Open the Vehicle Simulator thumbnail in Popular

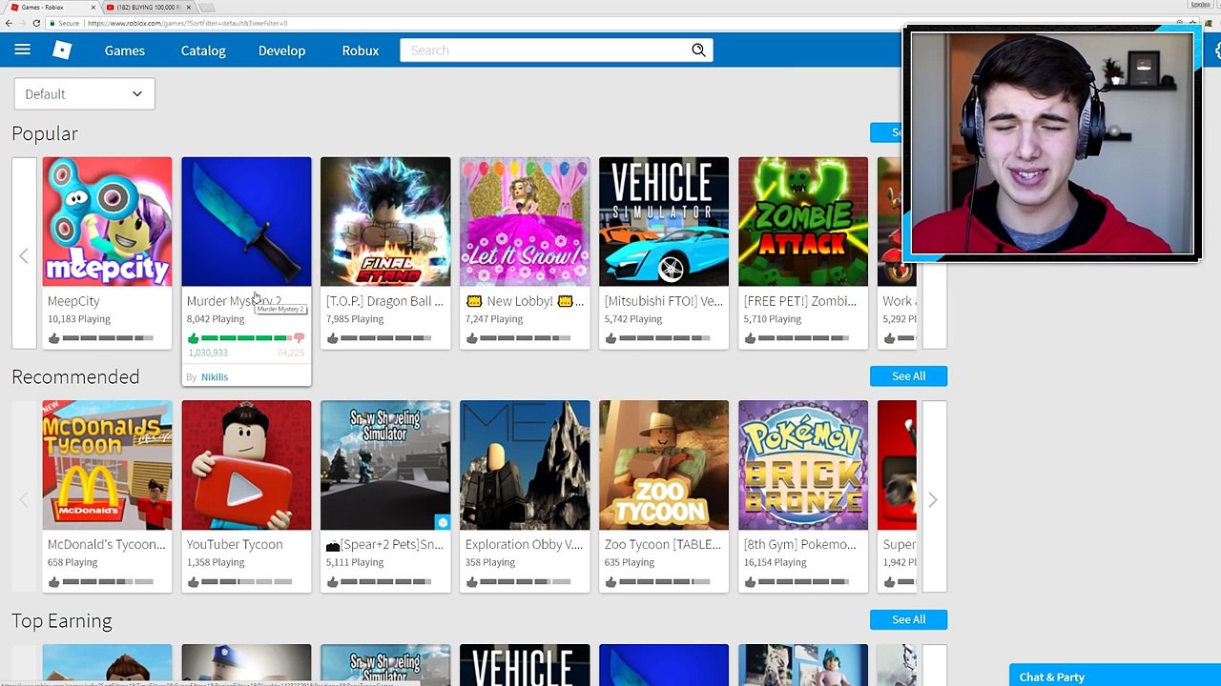click(x=664, y=221)
